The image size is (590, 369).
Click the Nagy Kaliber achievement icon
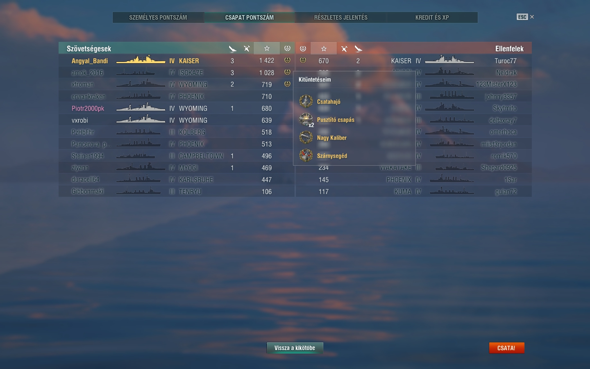(306, 137)
